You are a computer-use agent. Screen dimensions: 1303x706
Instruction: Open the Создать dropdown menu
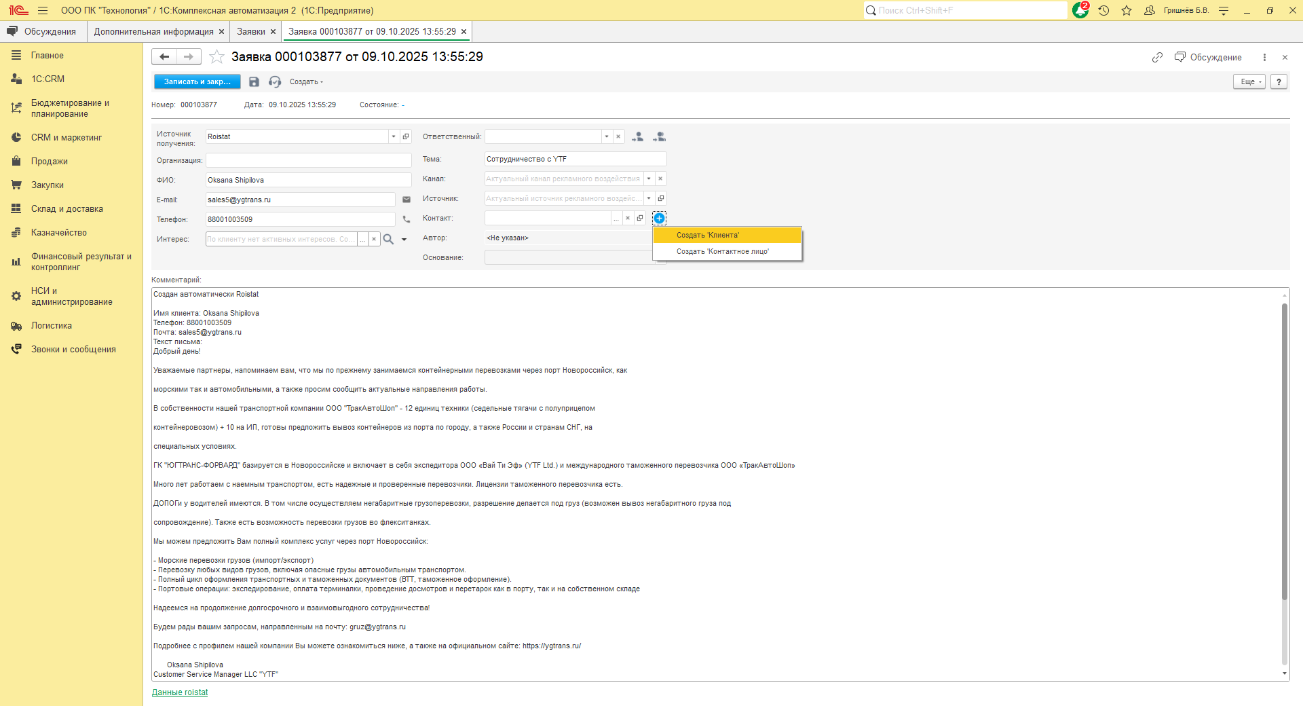[306, 82]
